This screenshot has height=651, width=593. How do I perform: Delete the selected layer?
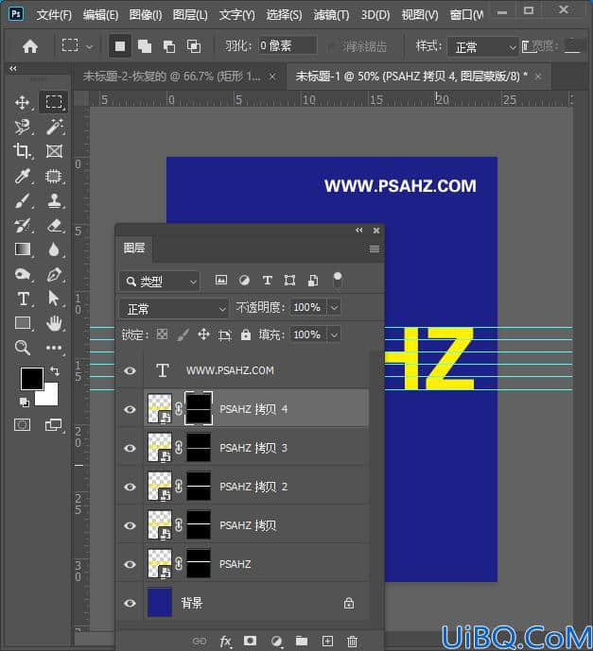[352, 642]
